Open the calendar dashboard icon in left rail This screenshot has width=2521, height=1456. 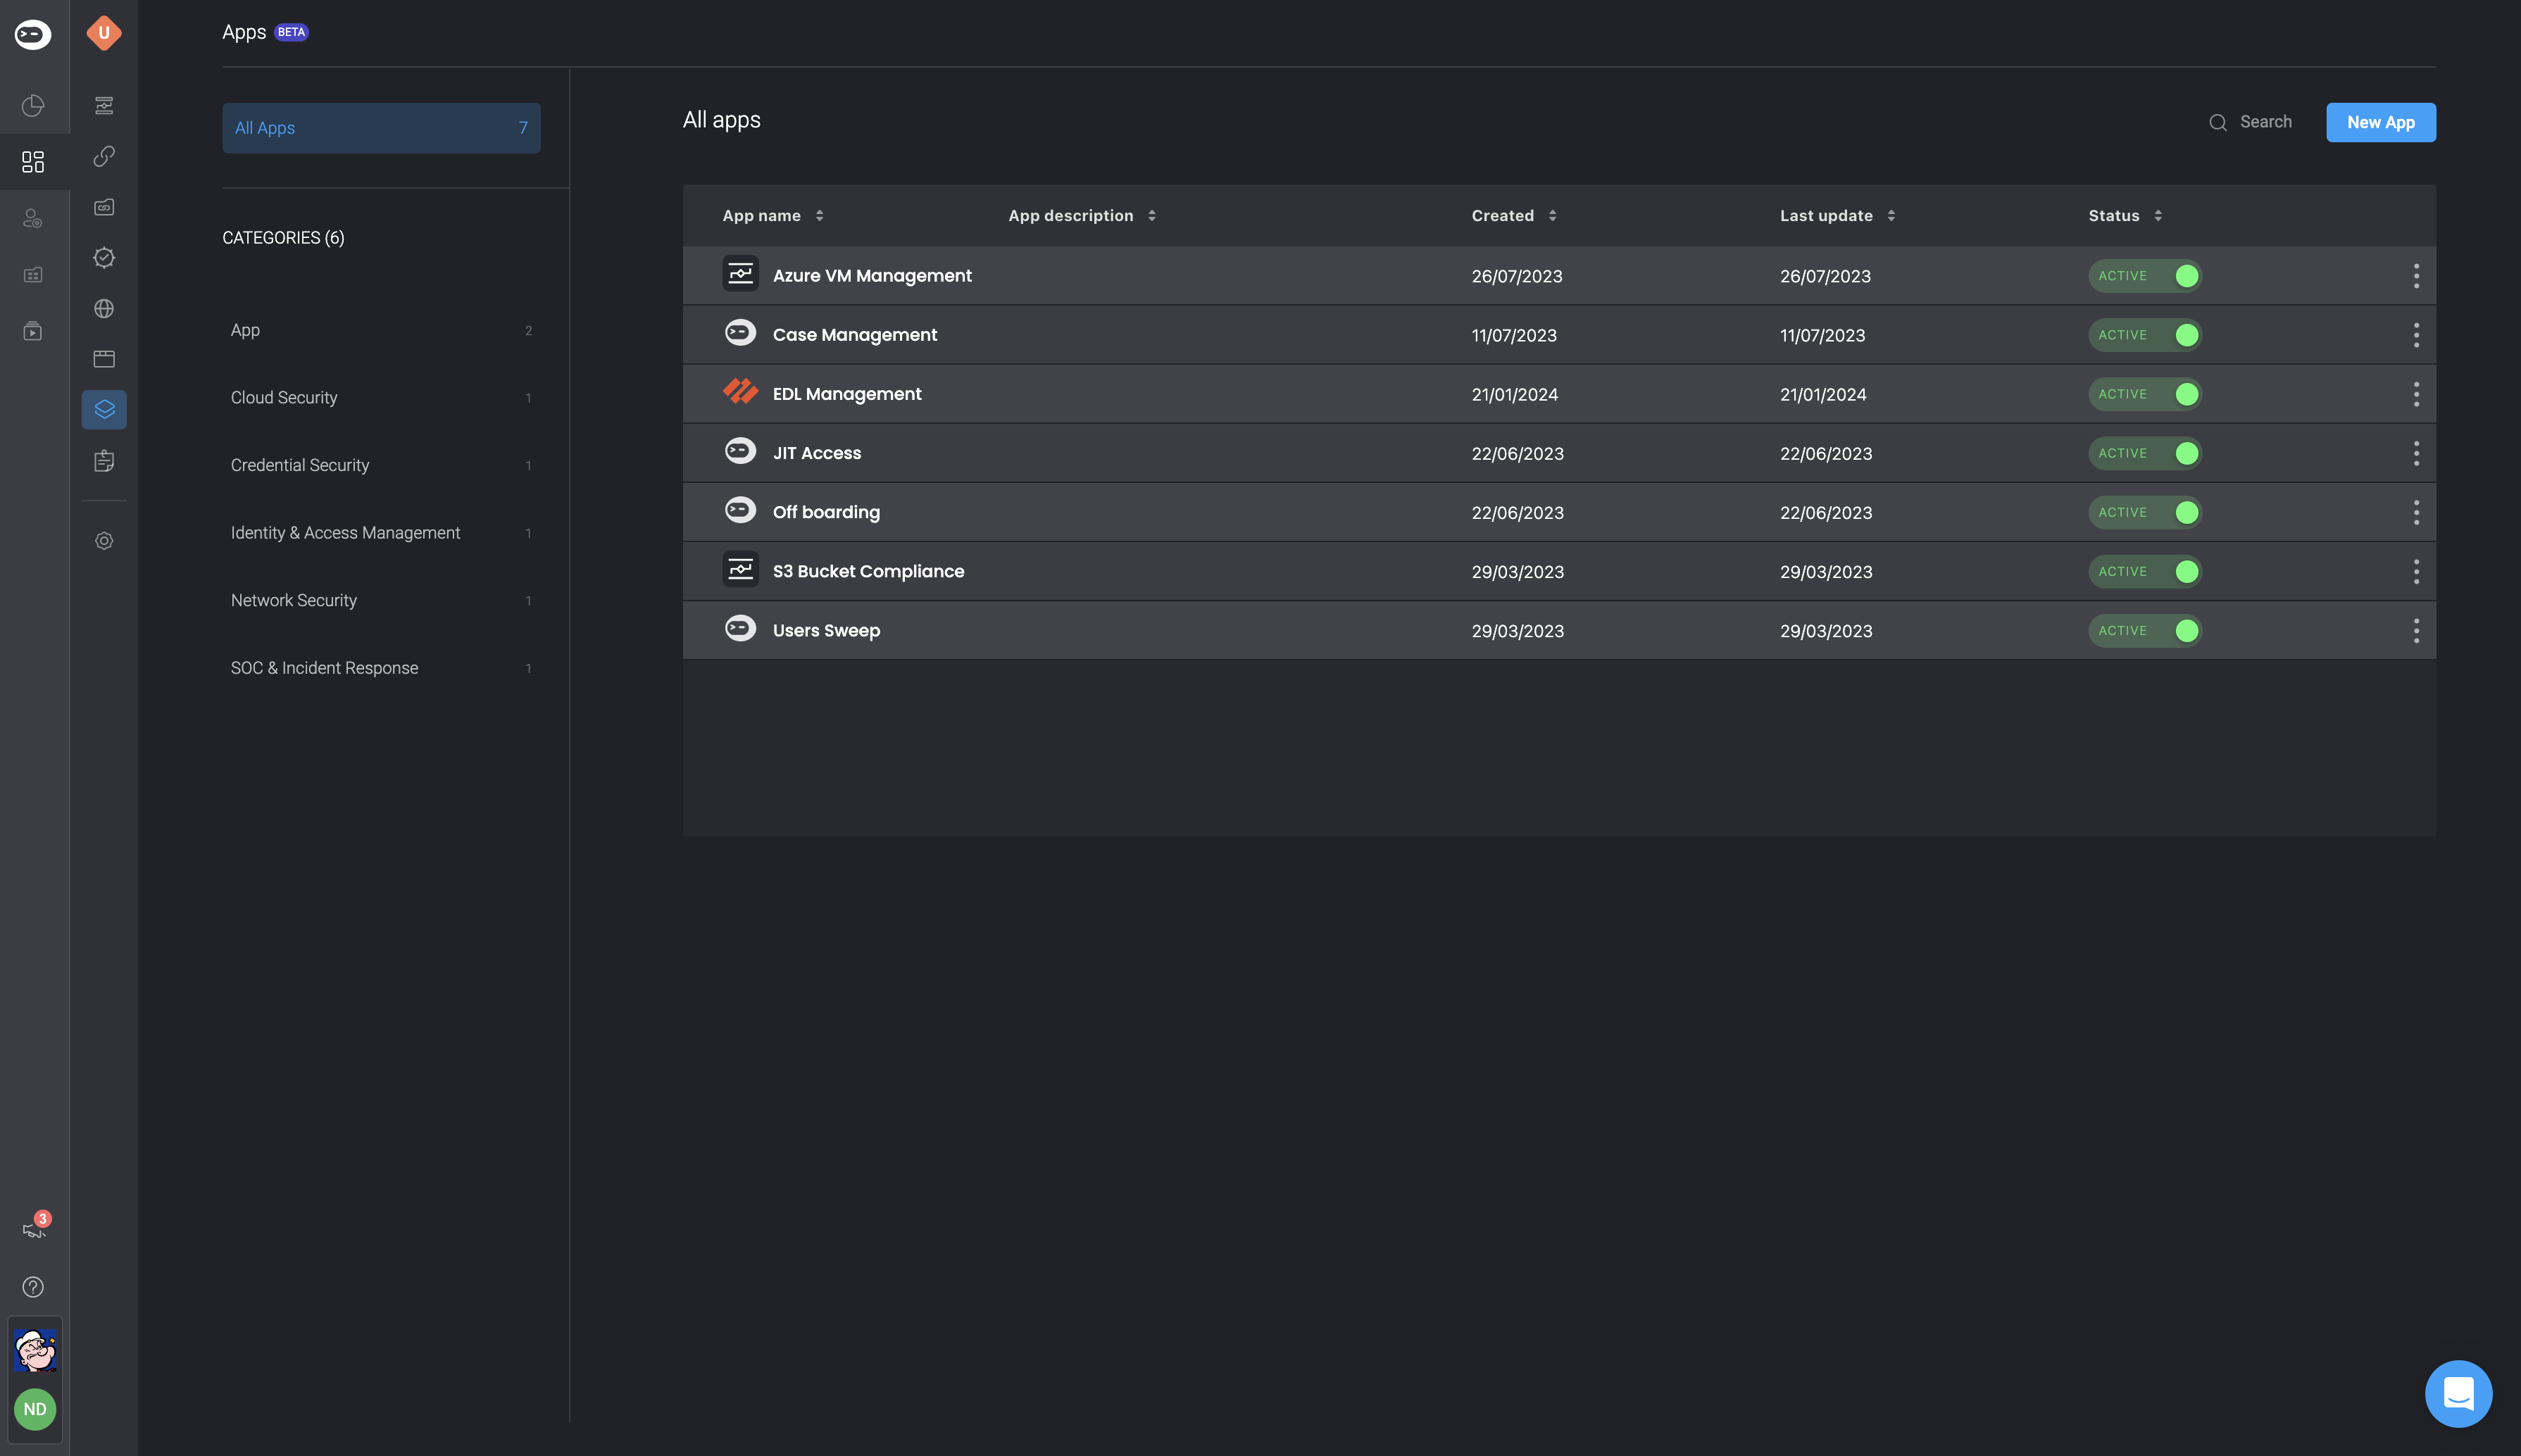[x=33, y=274]
